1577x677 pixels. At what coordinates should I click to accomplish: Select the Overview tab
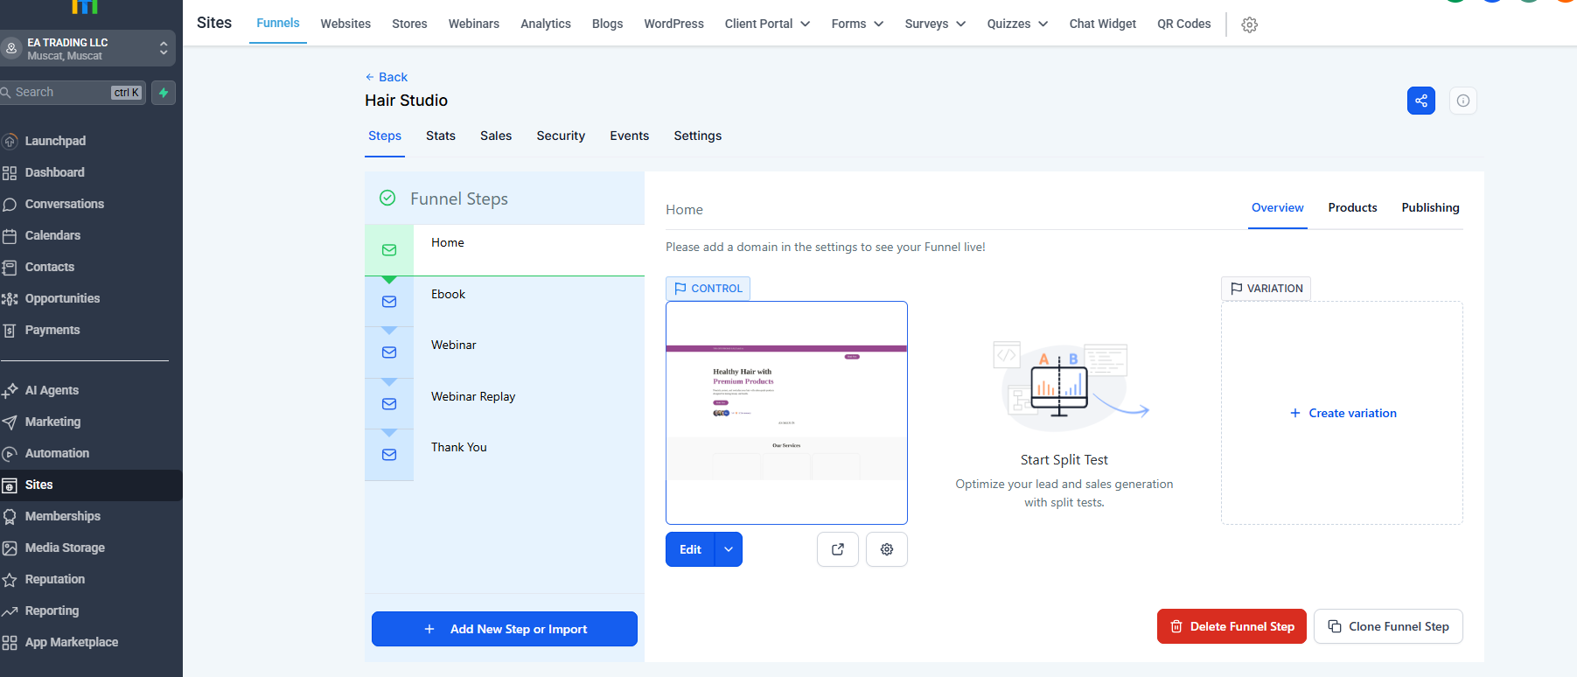point(1278,208)
